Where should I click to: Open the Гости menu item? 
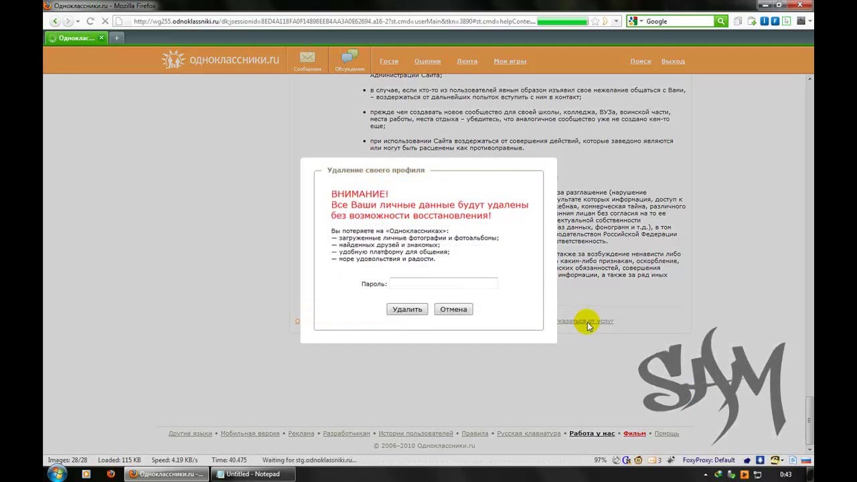tap(389, 61)
